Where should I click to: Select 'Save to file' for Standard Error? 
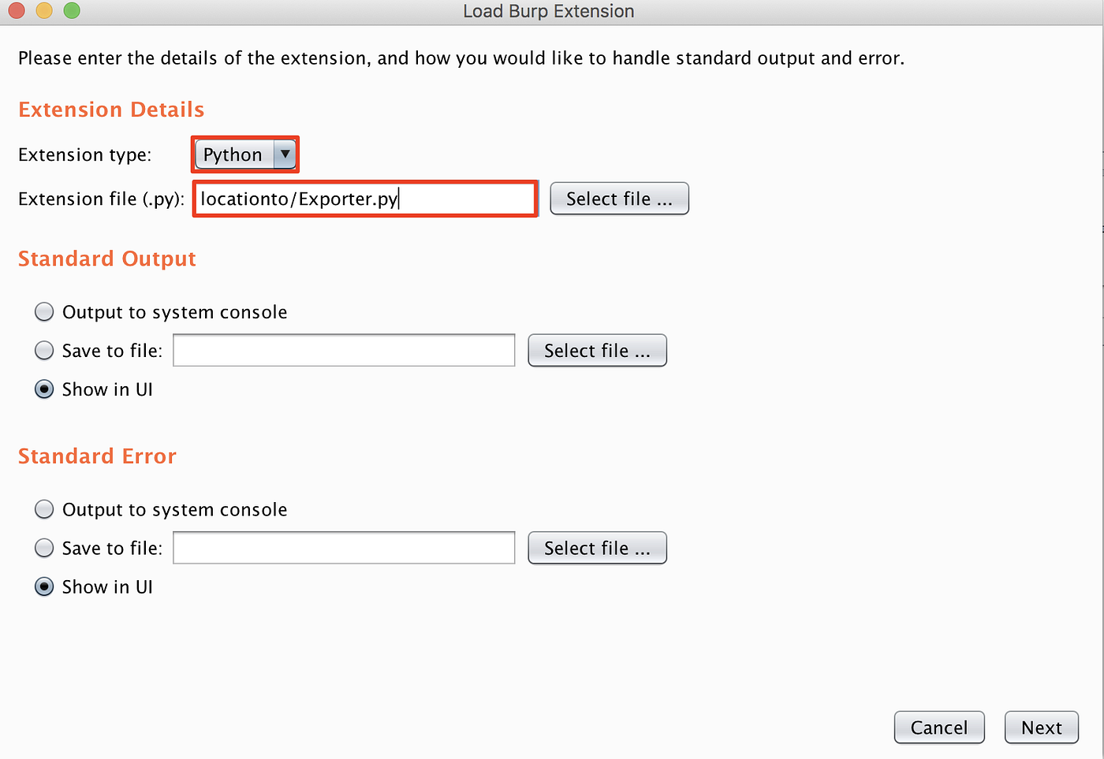[x=44, y=548]
